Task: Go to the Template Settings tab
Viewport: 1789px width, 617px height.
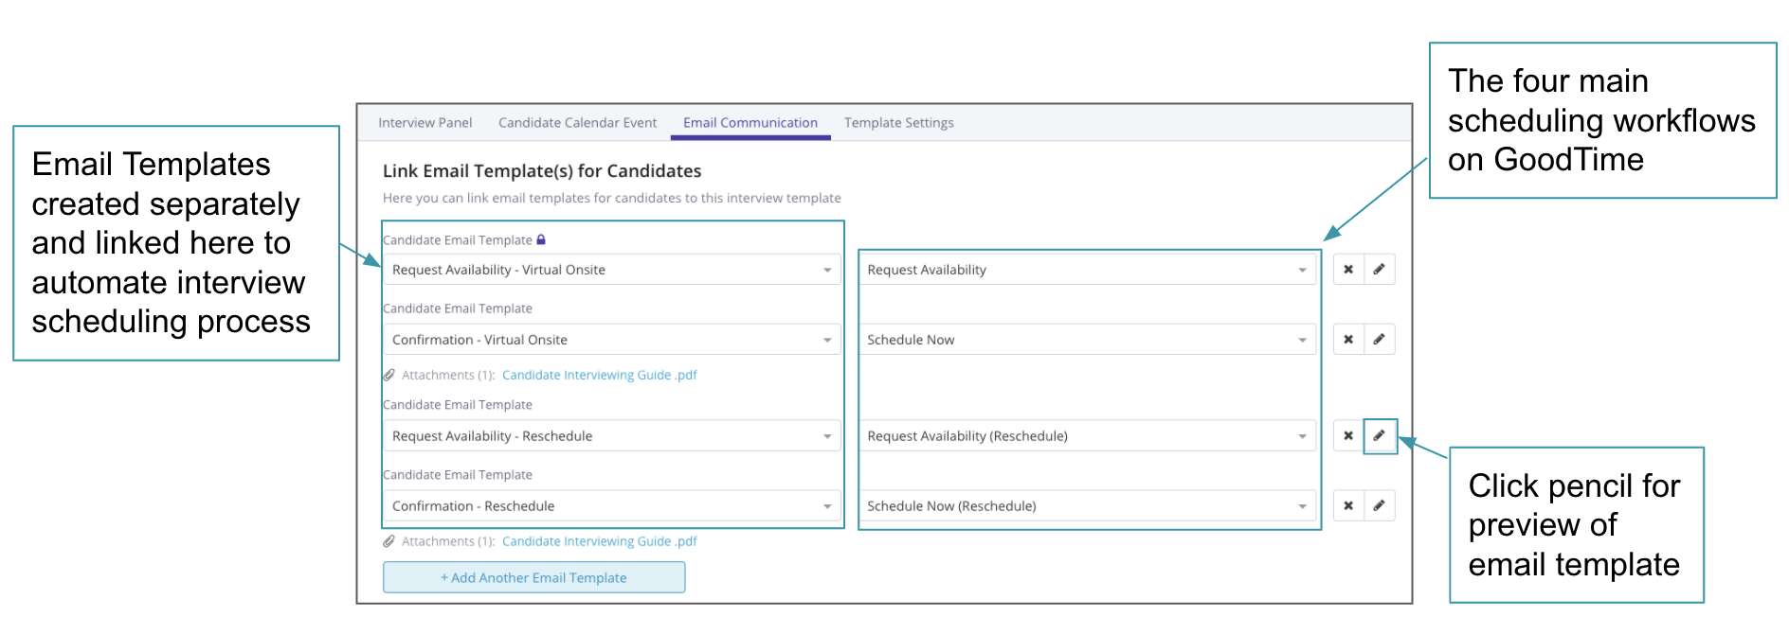Action: tap(898, 123)
